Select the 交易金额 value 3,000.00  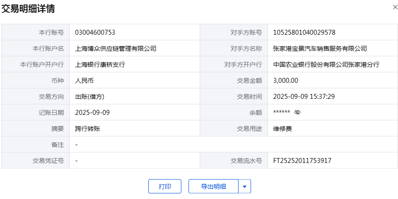tap(285, 81)
